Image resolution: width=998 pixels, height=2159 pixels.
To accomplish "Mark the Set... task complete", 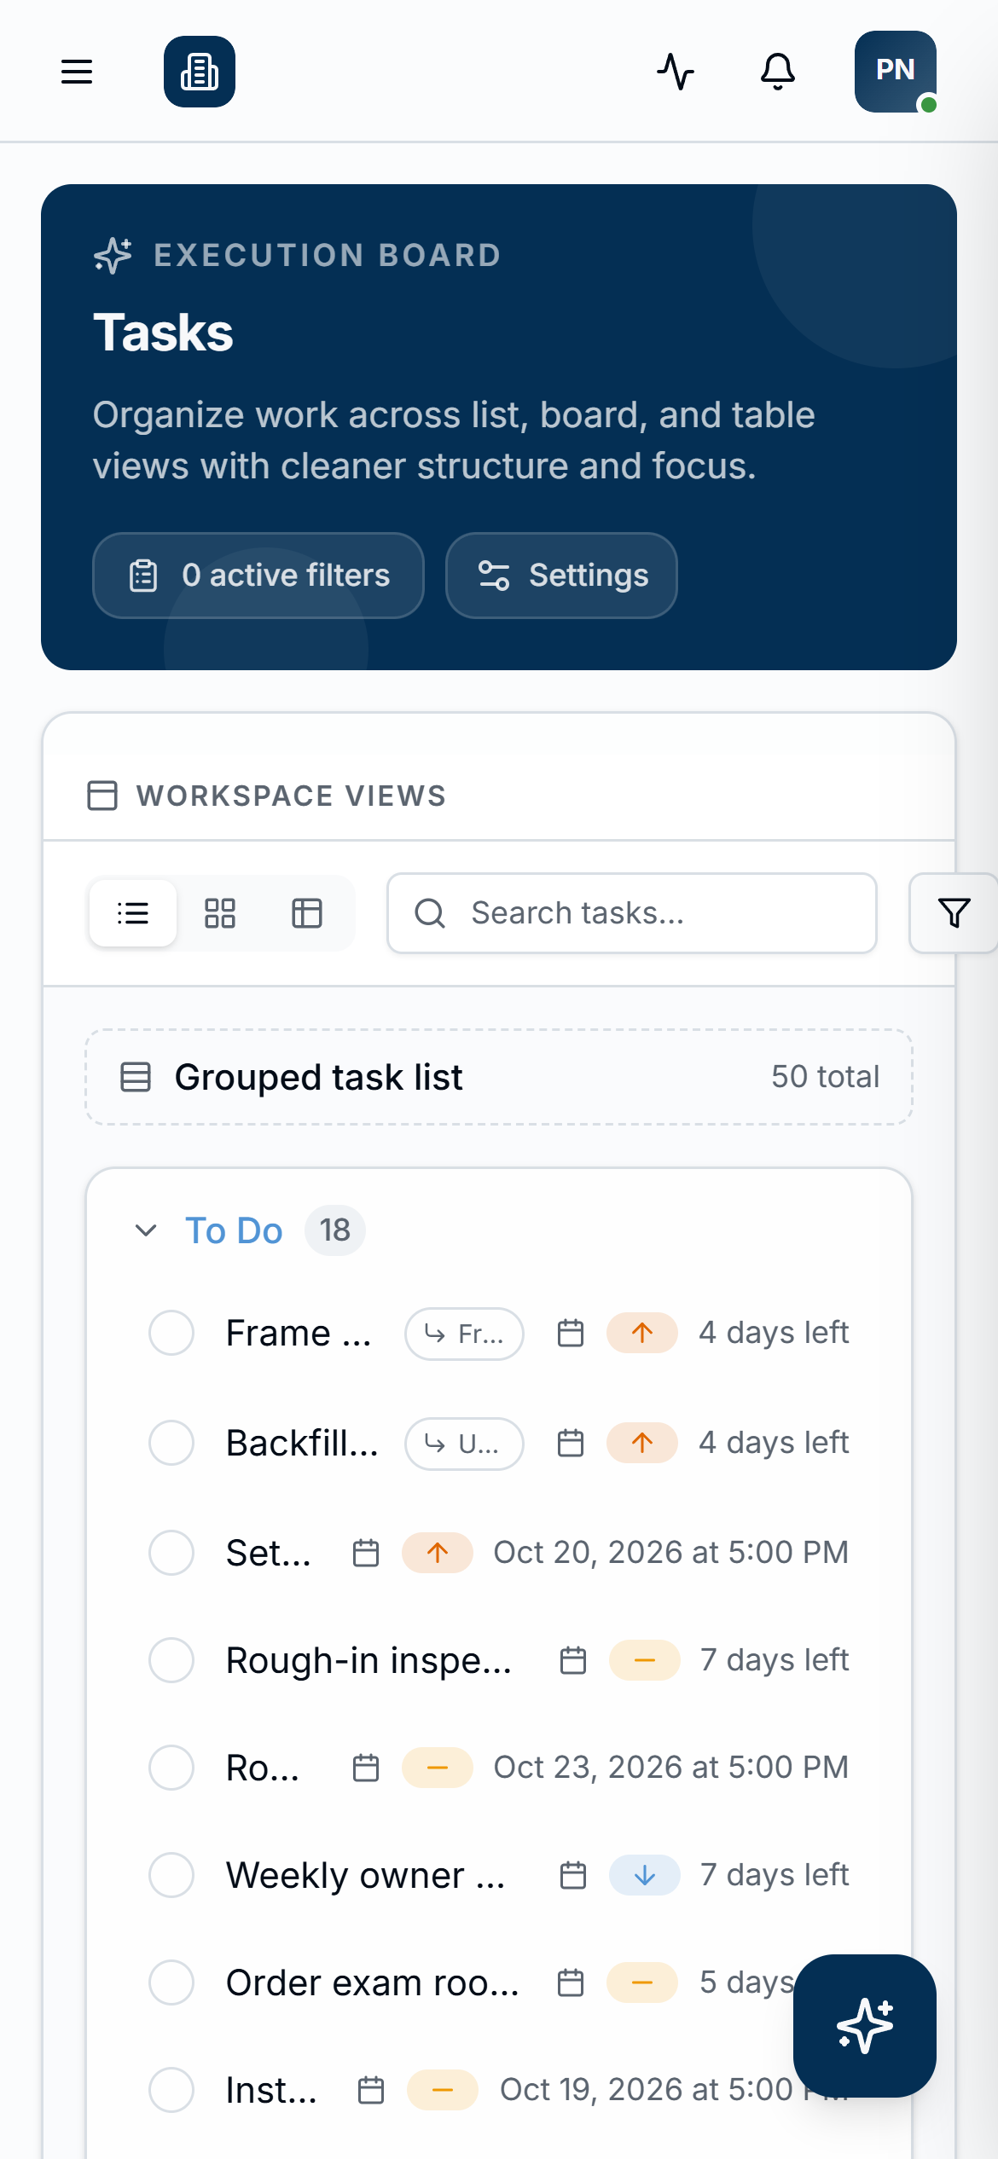I will 171,1553.
